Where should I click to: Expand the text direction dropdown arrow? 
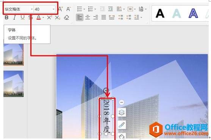point(124,9)
